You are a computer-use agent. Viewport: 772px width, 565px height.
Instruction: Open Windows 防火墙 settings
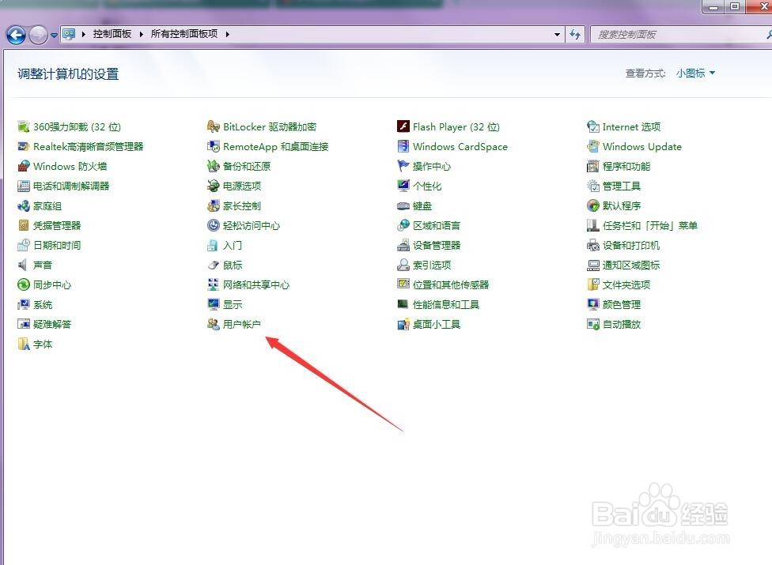[x=70, y=166]
